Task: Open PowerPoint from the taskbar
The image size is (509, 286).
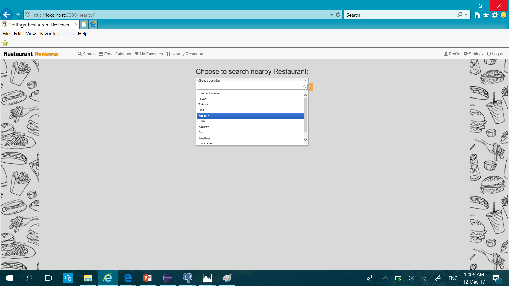Action: click(148, 278)
